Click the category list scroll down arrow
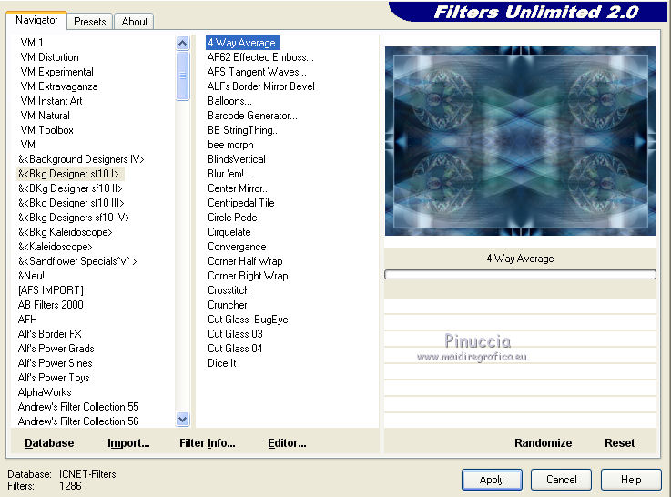671x497 pixels. point(182,420)
